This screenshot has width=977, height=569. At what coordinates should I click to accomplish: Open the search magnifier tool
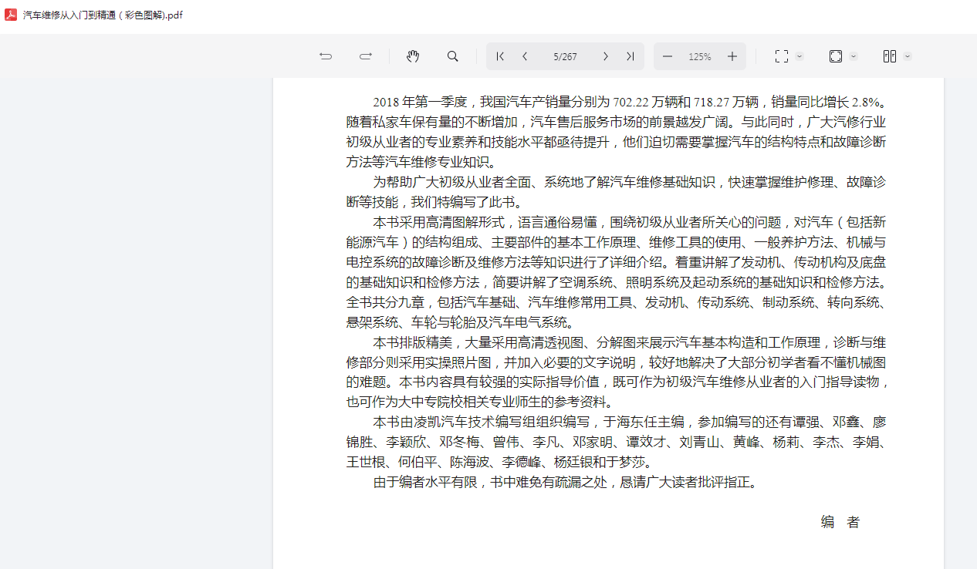[453, 56]
